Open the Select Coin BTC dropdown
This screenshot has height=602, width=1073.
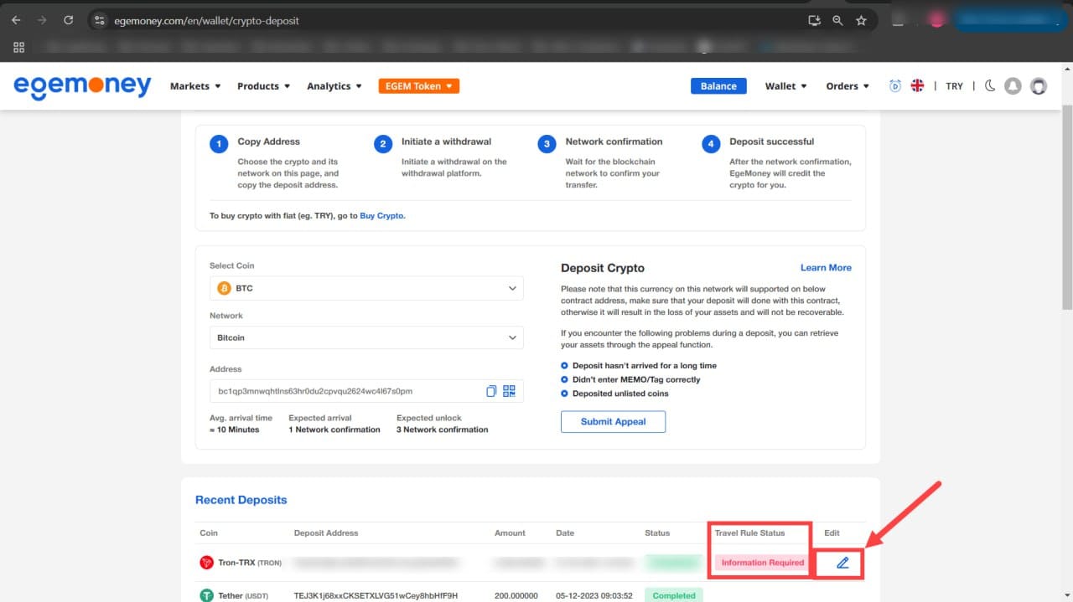[366, 288]
